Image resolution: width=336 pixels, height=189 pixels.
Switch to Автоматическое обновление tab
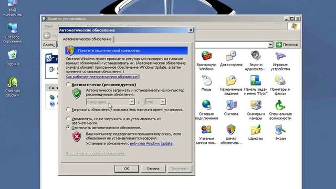pos(87,39)
